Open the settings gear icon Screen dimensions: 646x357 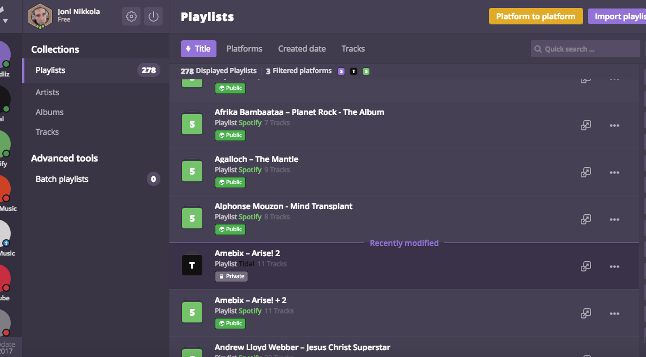coord(131,16)
